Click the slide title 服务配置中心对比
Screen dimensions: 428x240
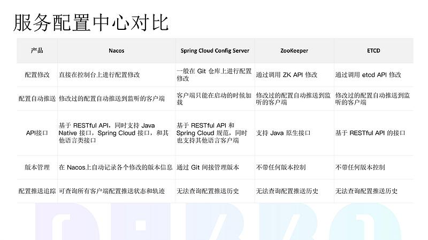91,22
